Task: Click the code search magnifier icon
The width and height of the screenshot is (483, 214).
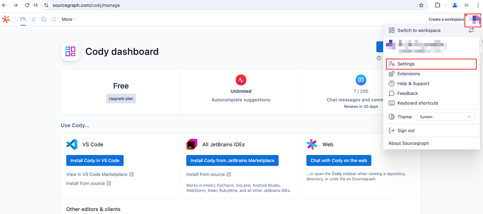Action: pos(54,19)
